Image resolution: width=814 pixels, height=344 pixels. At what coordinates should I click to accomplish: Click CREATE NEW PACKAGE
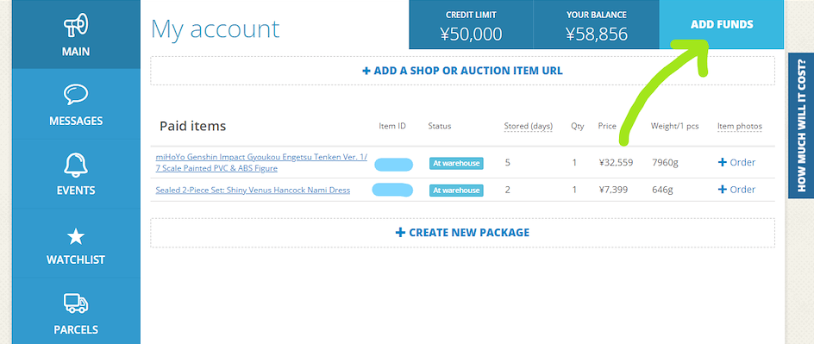click(462, 233)
